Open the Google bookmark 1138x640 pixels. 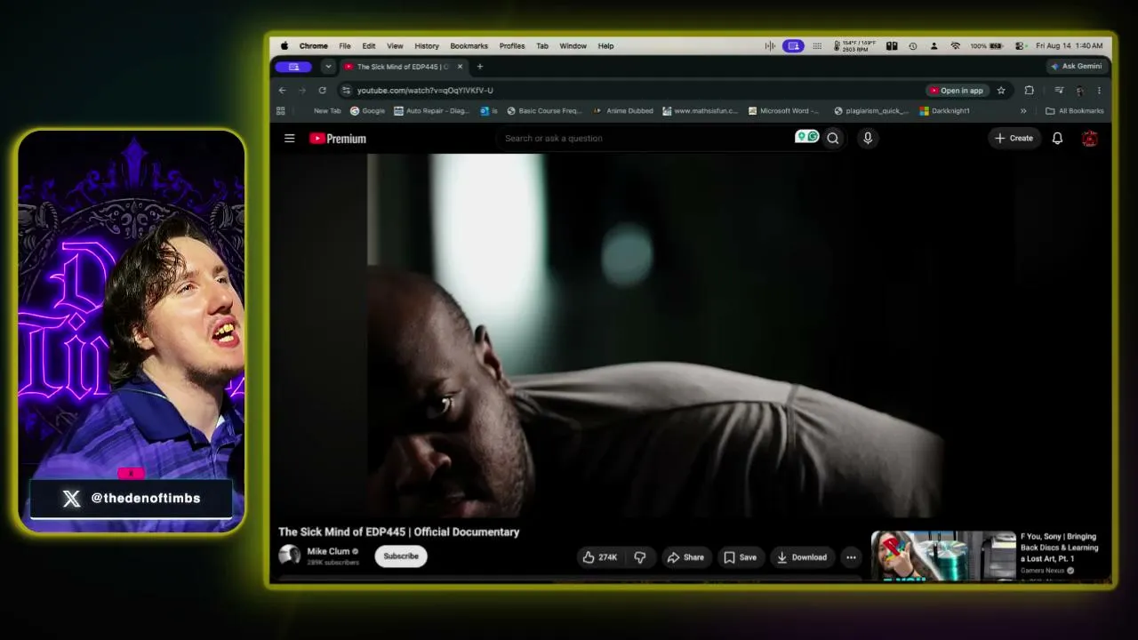[x=367, y=111]
